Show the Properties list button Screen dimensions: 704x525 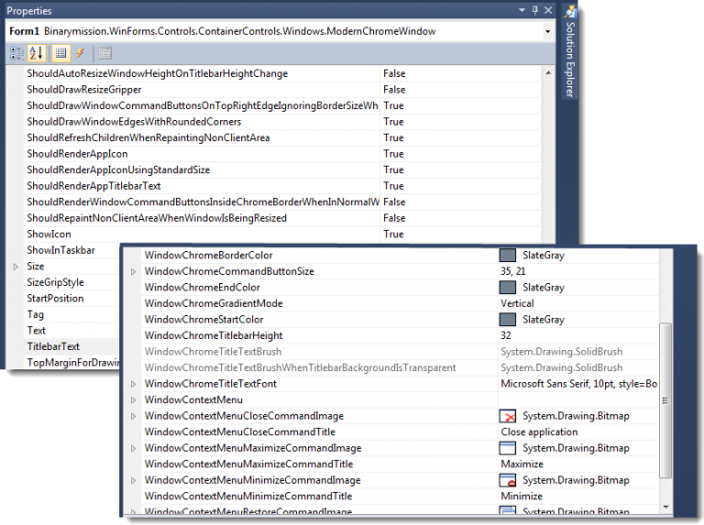60,53
